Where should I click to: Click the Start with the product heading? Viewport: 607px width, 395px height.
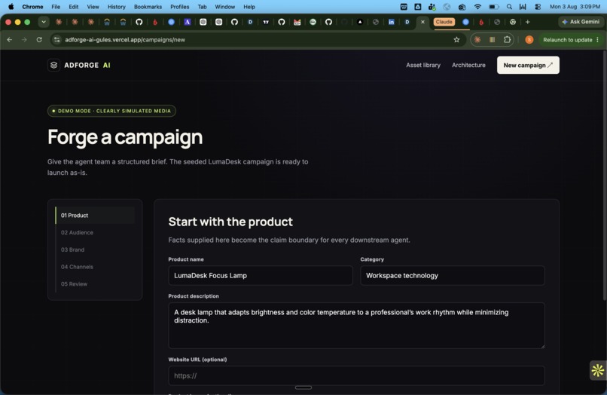(x=230, y=222)
